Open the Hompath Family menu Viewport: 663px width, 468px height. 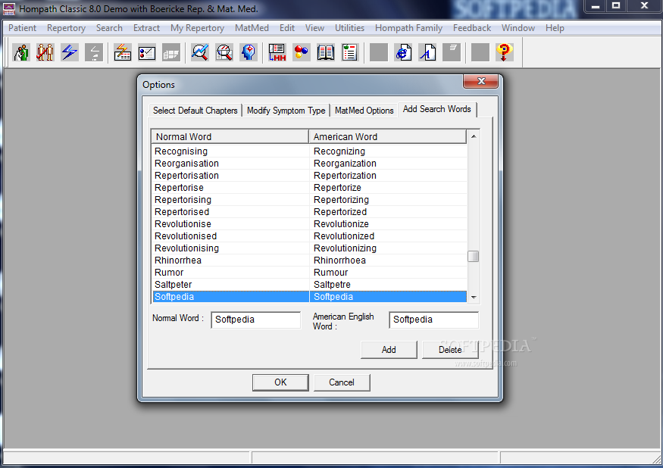tap(408, 28)
